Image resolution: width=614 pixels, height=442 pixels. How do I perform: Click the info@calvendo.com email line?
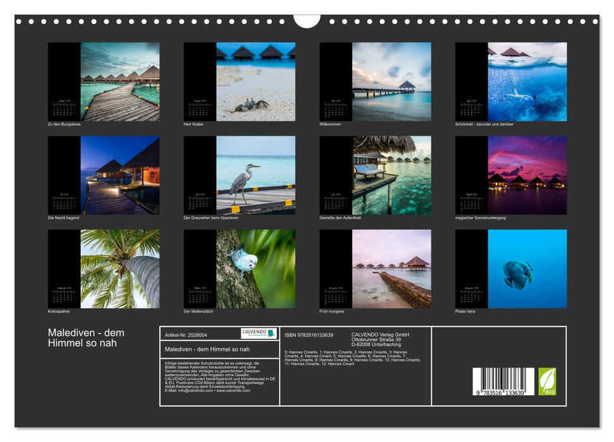point(208,390)
